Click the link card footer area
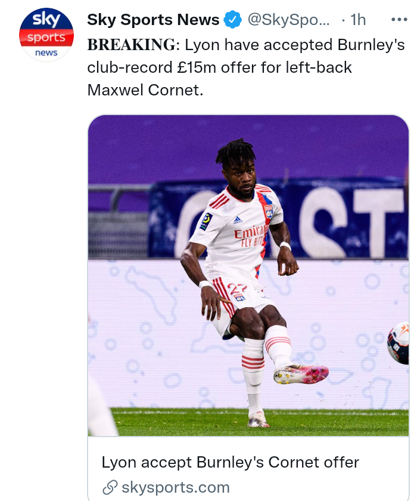The height and width of the screenshot is (501, 414). coord(248,469)
